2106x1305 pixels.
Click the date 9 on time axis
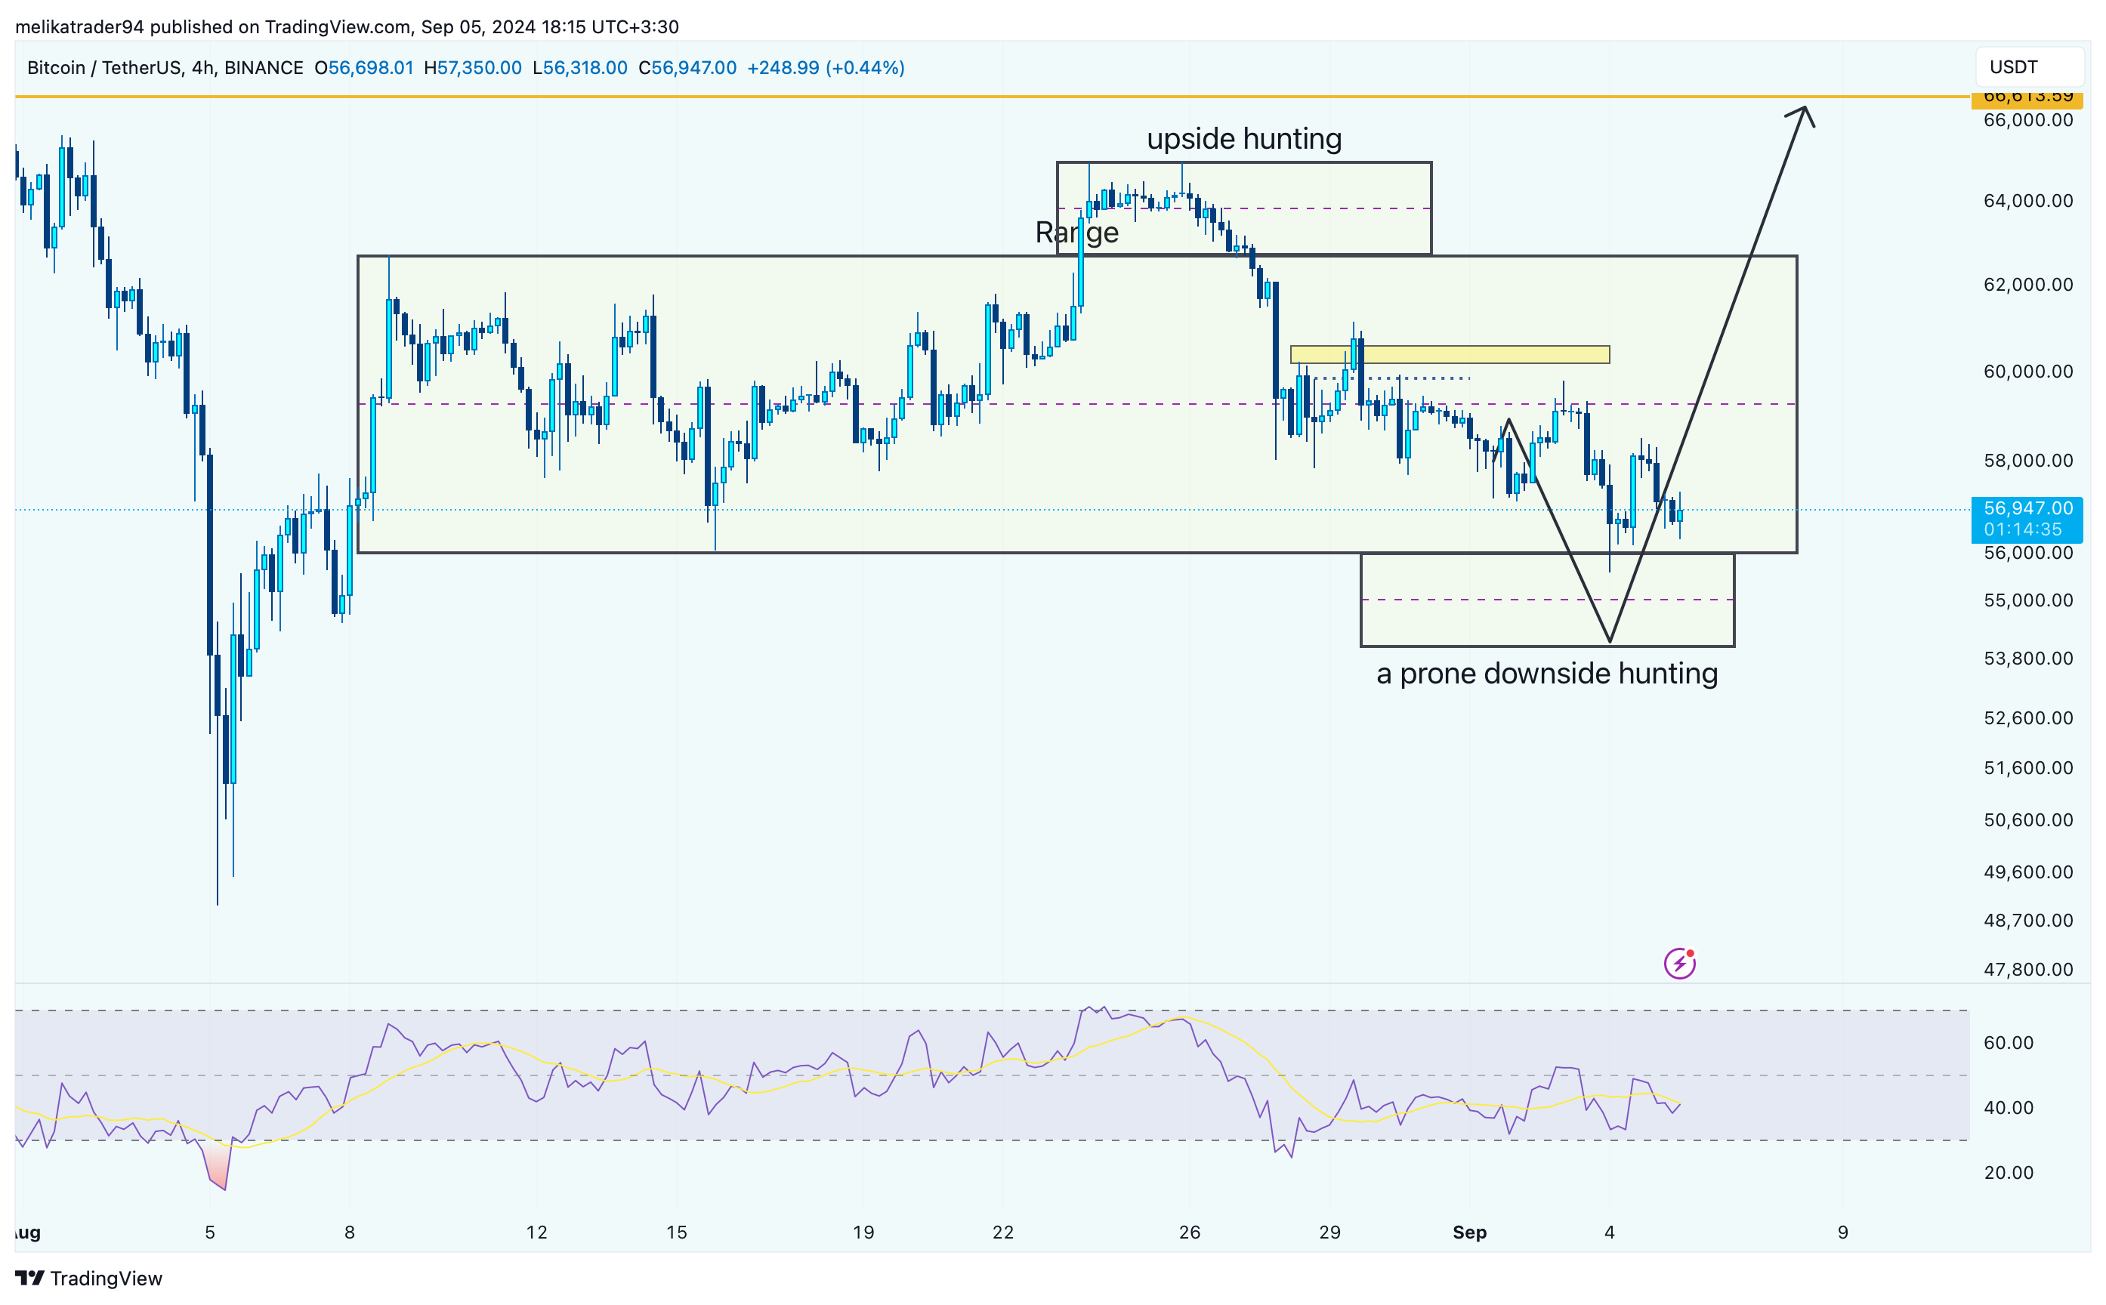click(1842, 1232)
